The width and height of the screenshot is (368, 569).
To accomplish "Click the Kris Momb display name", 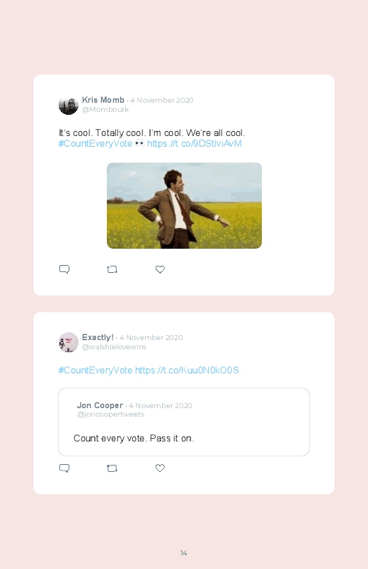I will [103, 100].
